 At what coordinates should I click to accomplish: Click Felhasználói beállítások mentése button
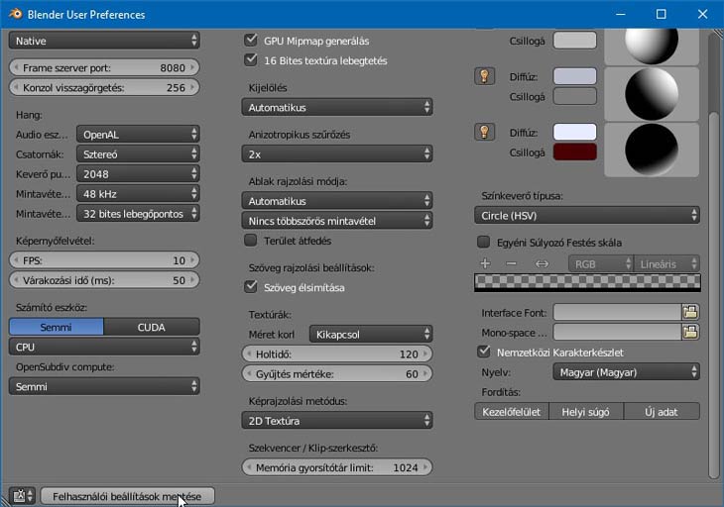[x=127, y=496]
